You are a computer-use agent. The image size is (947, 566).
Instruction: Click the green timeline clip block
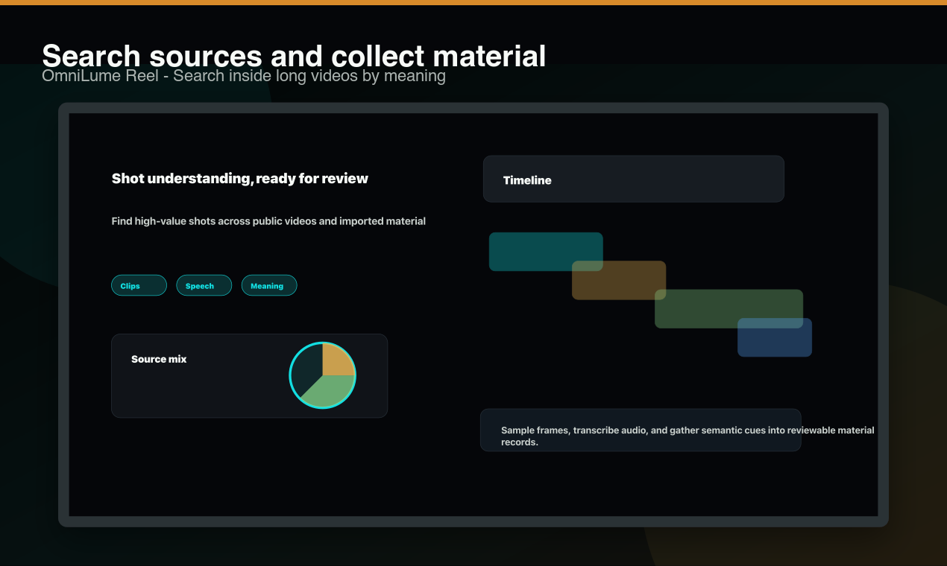(729, 308)
